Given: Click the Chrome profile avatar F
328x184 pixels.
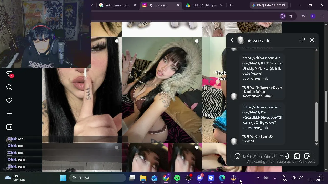Looking at the screenshot, I should tap(313, 16).
